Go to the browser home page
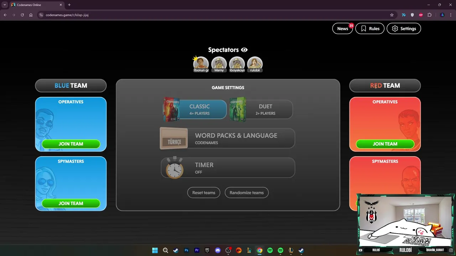 (x=31, y=15)
